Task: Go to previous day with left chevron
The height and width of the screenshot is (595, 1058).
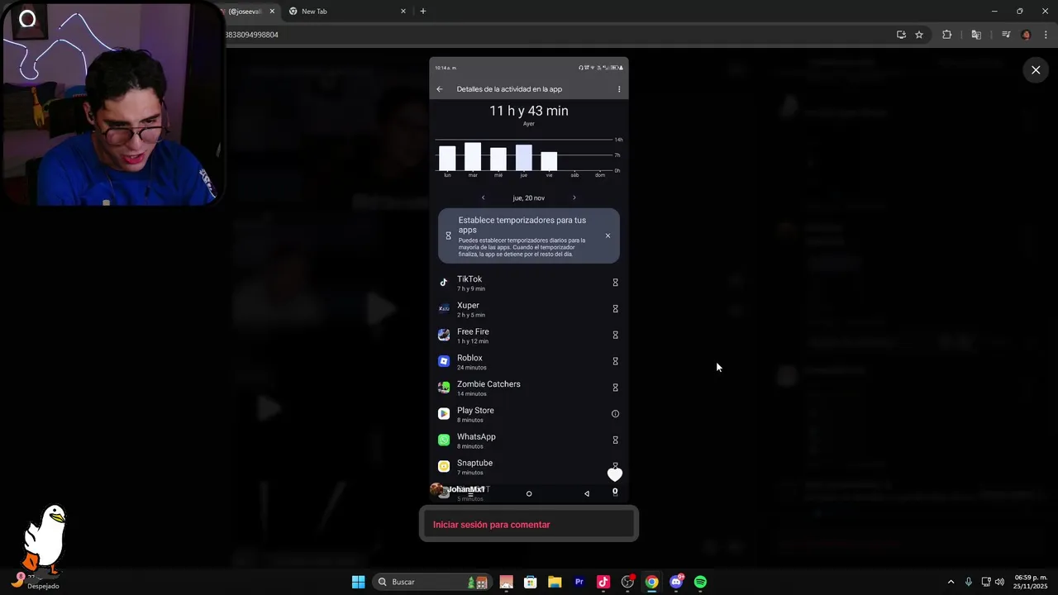Action: [x=484, y=198]
